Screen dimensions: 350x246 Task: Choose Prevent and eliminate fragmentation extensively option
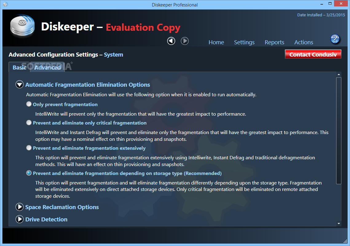29,148
